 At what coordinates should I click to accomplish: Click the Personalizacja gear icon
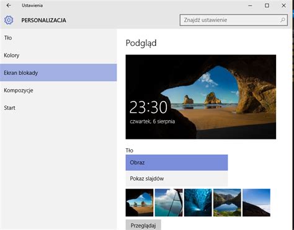click(x=9, y=20)
